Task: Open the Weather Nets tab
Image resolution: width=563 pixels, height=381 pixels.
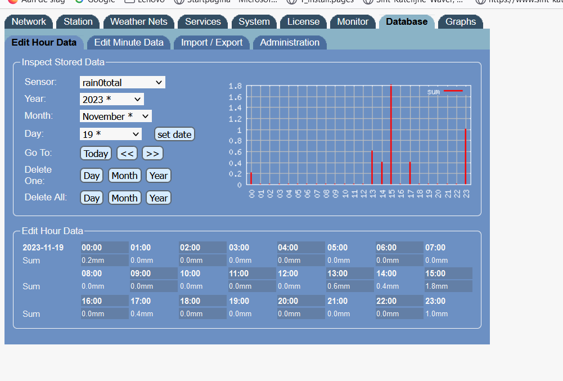Action: coord(139,22)
